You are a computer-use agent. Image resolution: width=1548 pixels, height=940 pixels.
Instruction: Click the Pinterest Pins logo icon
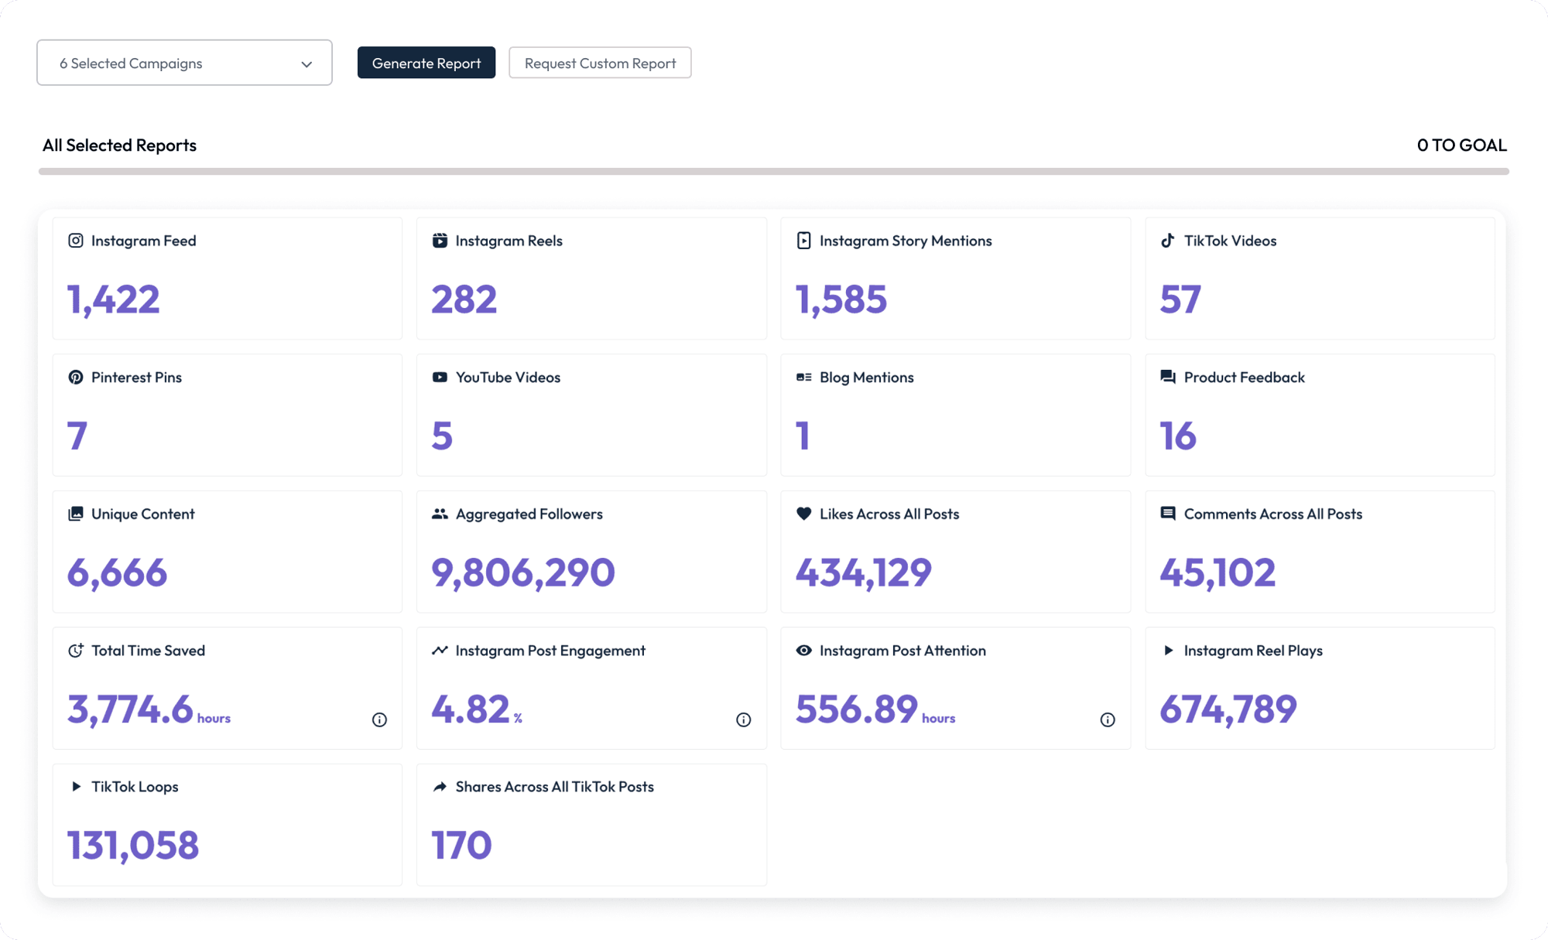76,378
